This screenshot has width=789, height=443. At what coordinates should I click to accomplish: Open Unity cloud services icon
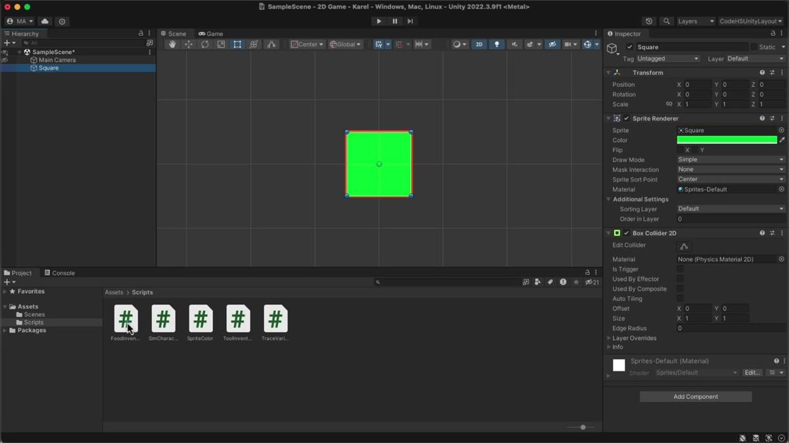coord(45,21)
